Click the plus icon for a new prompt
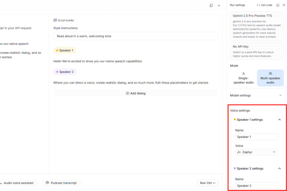 [x=219, y=5]
